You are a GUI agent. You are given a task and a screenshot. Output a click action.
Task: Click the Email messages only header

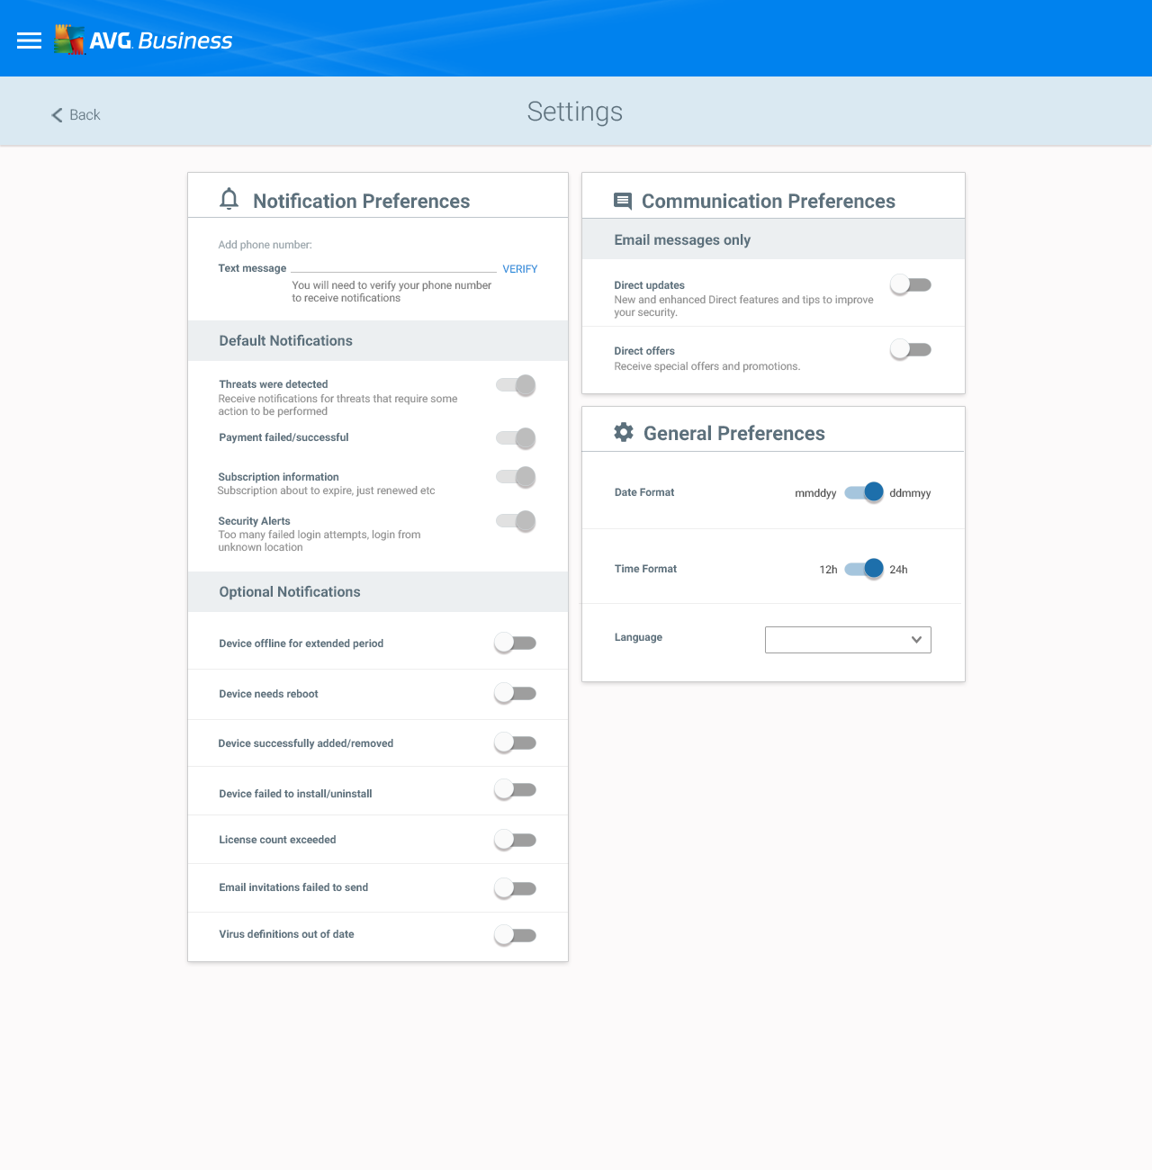773,239
